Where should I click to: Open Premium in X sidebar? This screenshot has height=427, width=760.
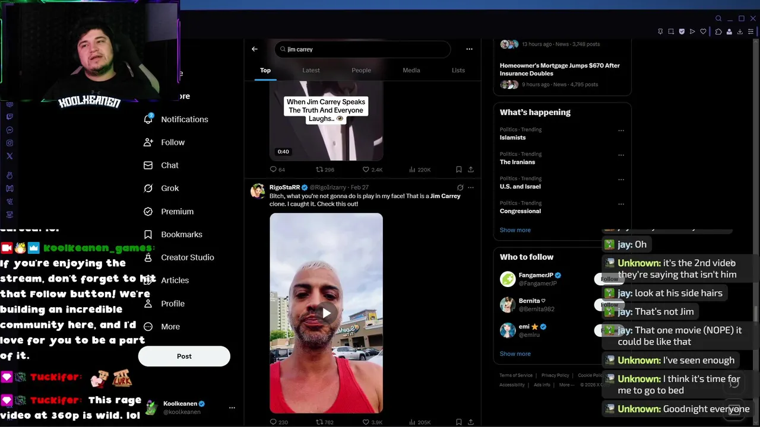click(169, 212)
